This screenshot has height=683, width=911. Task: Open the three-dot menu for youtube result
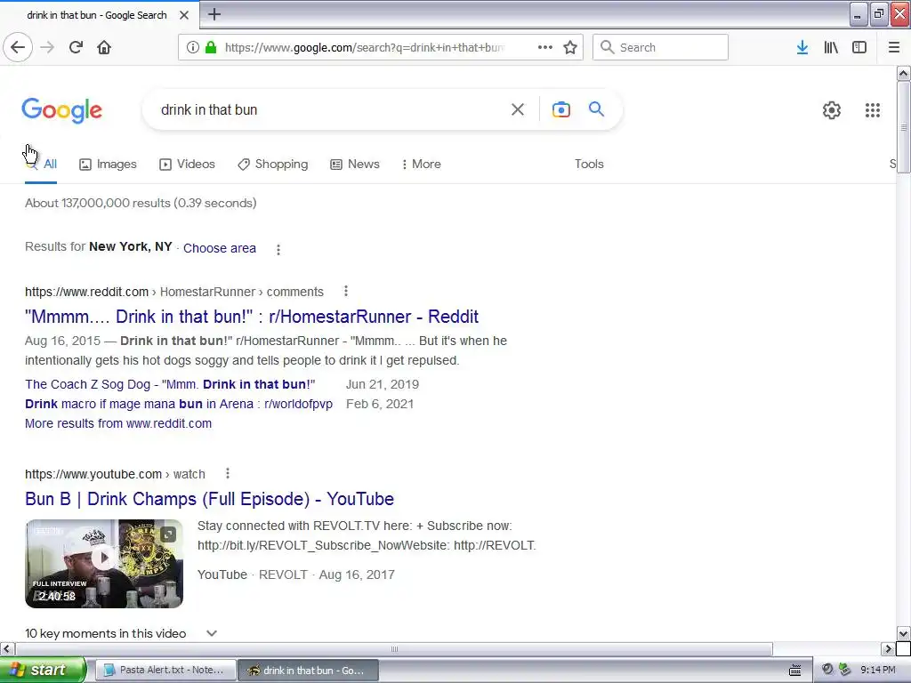tap(228, 473)
